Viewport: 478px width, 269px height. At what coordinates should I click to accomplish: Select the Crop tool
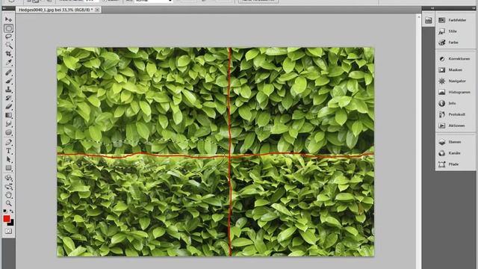pyautogui.click(x=8, y=54)
